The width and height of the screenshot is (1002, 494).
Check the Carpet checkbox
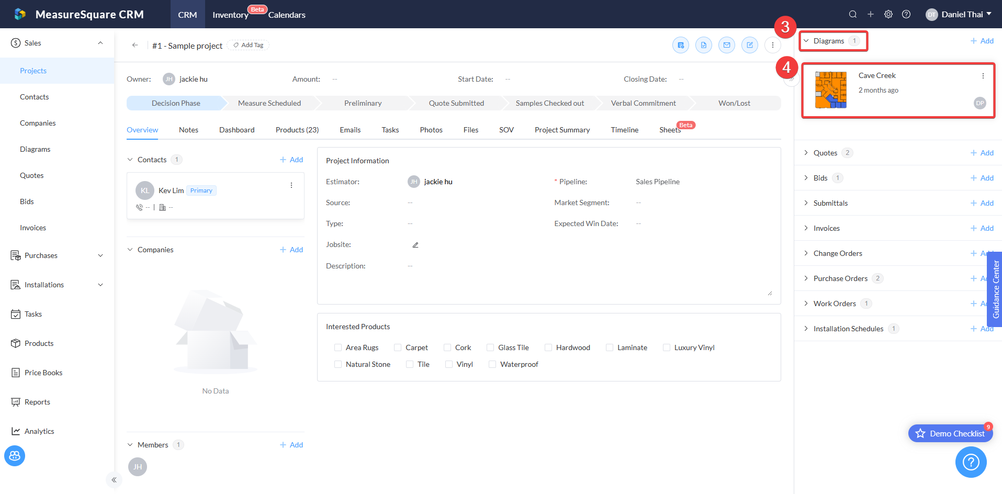398,347
